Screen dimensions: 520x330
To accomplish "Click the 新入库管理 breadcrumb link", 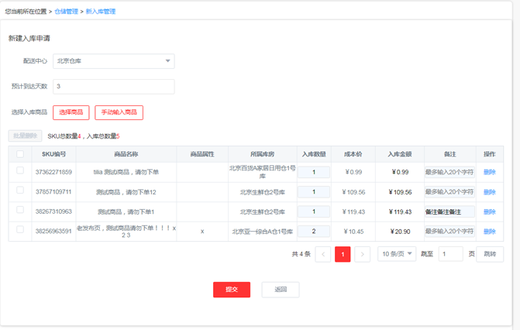I will click(100, 12).
